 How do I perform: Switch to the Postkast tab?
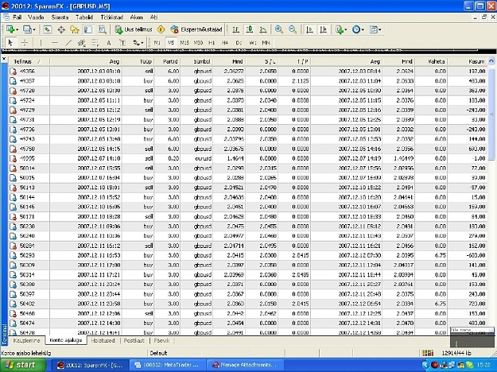click(x=134, y=341)
